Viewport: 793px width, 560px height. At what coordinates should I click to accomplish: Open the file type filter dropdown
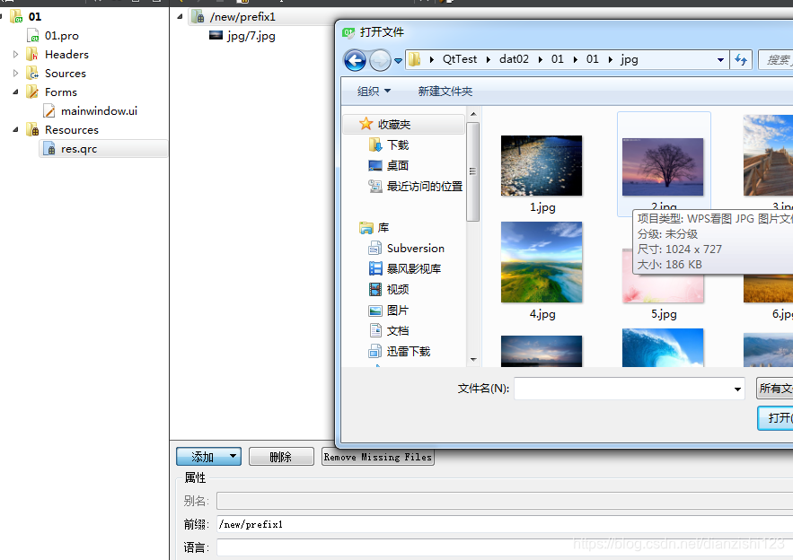click(x=775, y=389)
